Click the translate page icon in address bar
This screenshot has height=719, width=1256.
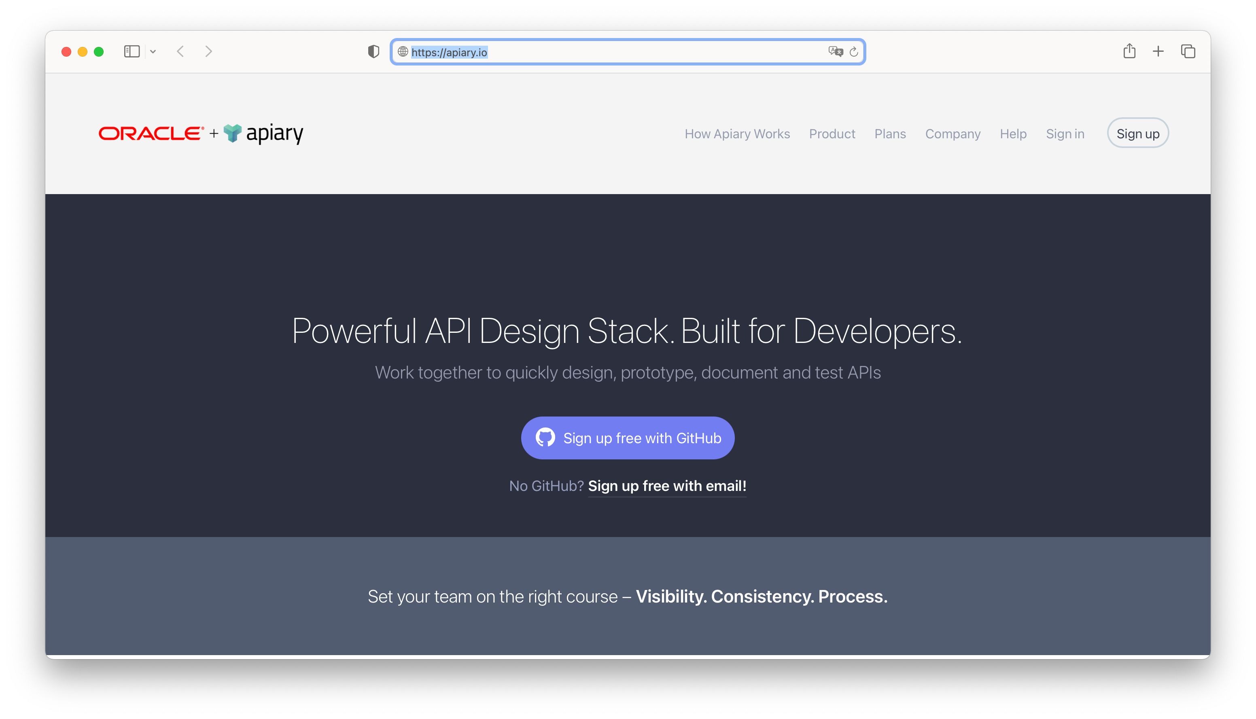[835, 52]
